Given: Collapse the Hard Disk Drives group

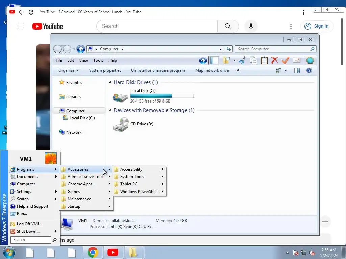Looking at the screenshot, I should pyautogui.click(x=110, y=82).
